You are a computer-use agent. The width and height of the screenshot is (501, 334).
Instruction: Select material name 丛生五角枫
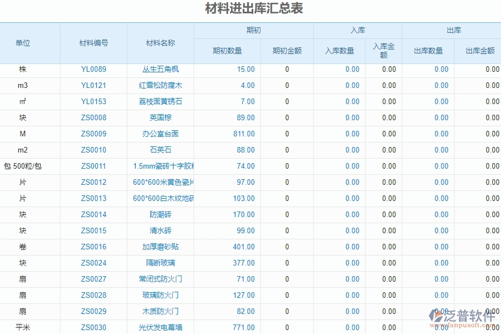(x=160, y=70)
